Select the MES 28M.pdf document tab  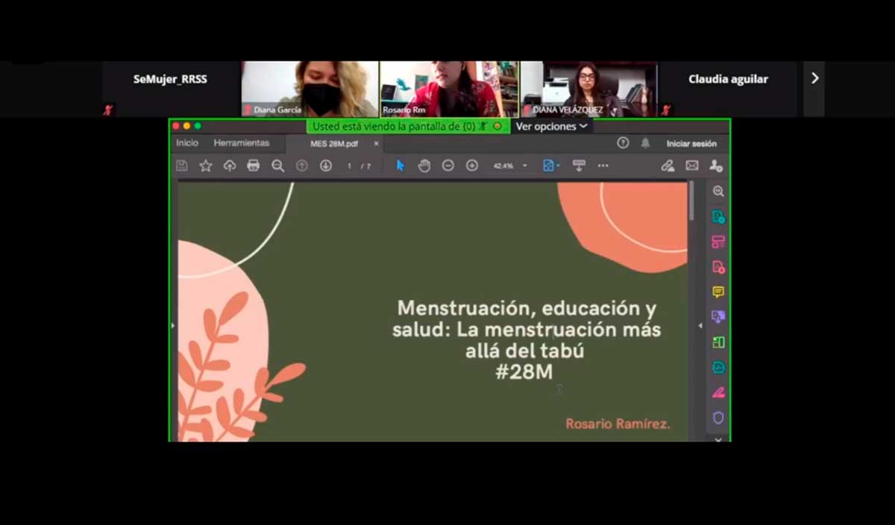[334, 144]
